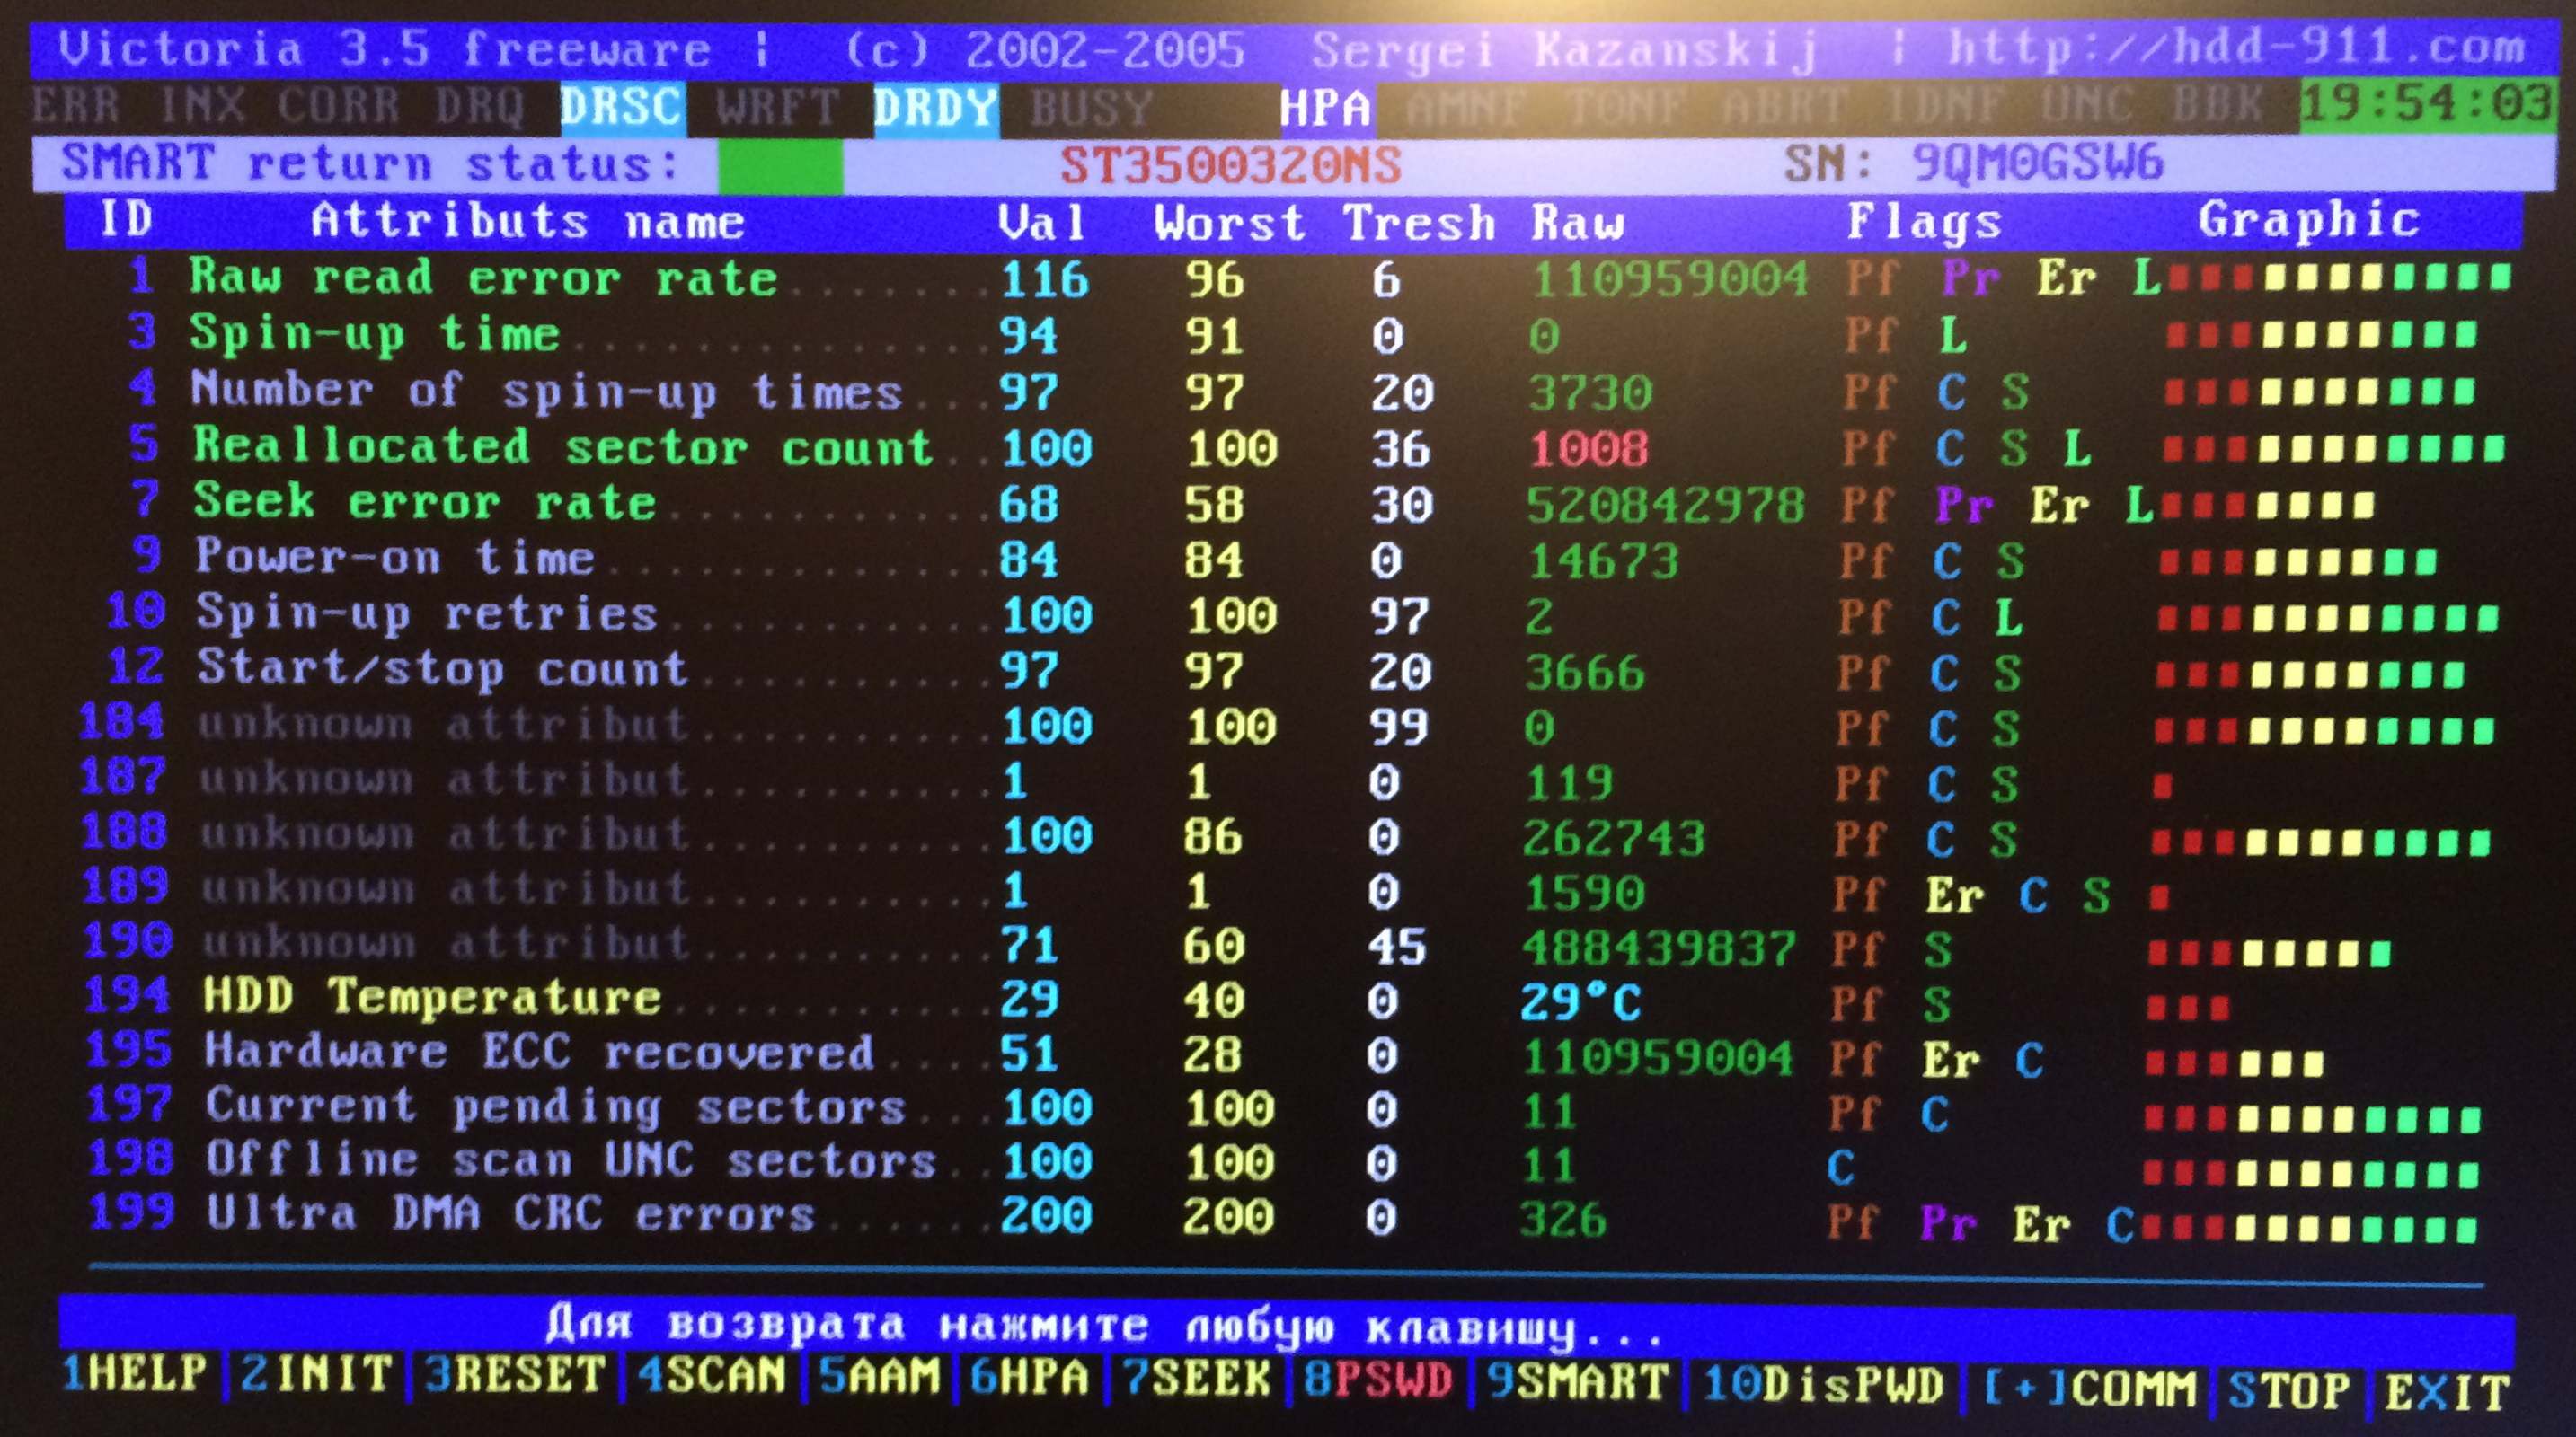Click the green SMART return status box
The width and height of the screenshot is (2576, 1437).
[780, 166]
